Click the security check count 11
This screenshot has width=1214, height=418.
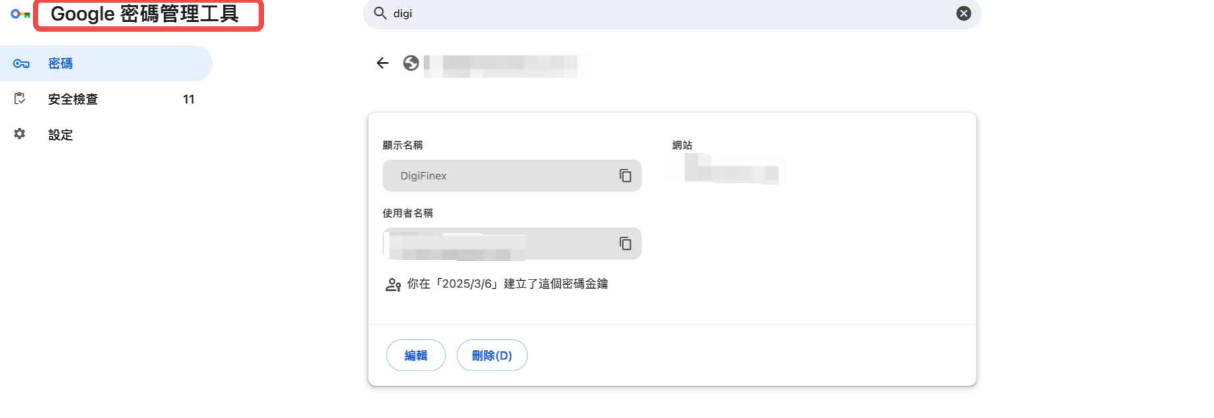pyautogui.click(x=189, y=100)
